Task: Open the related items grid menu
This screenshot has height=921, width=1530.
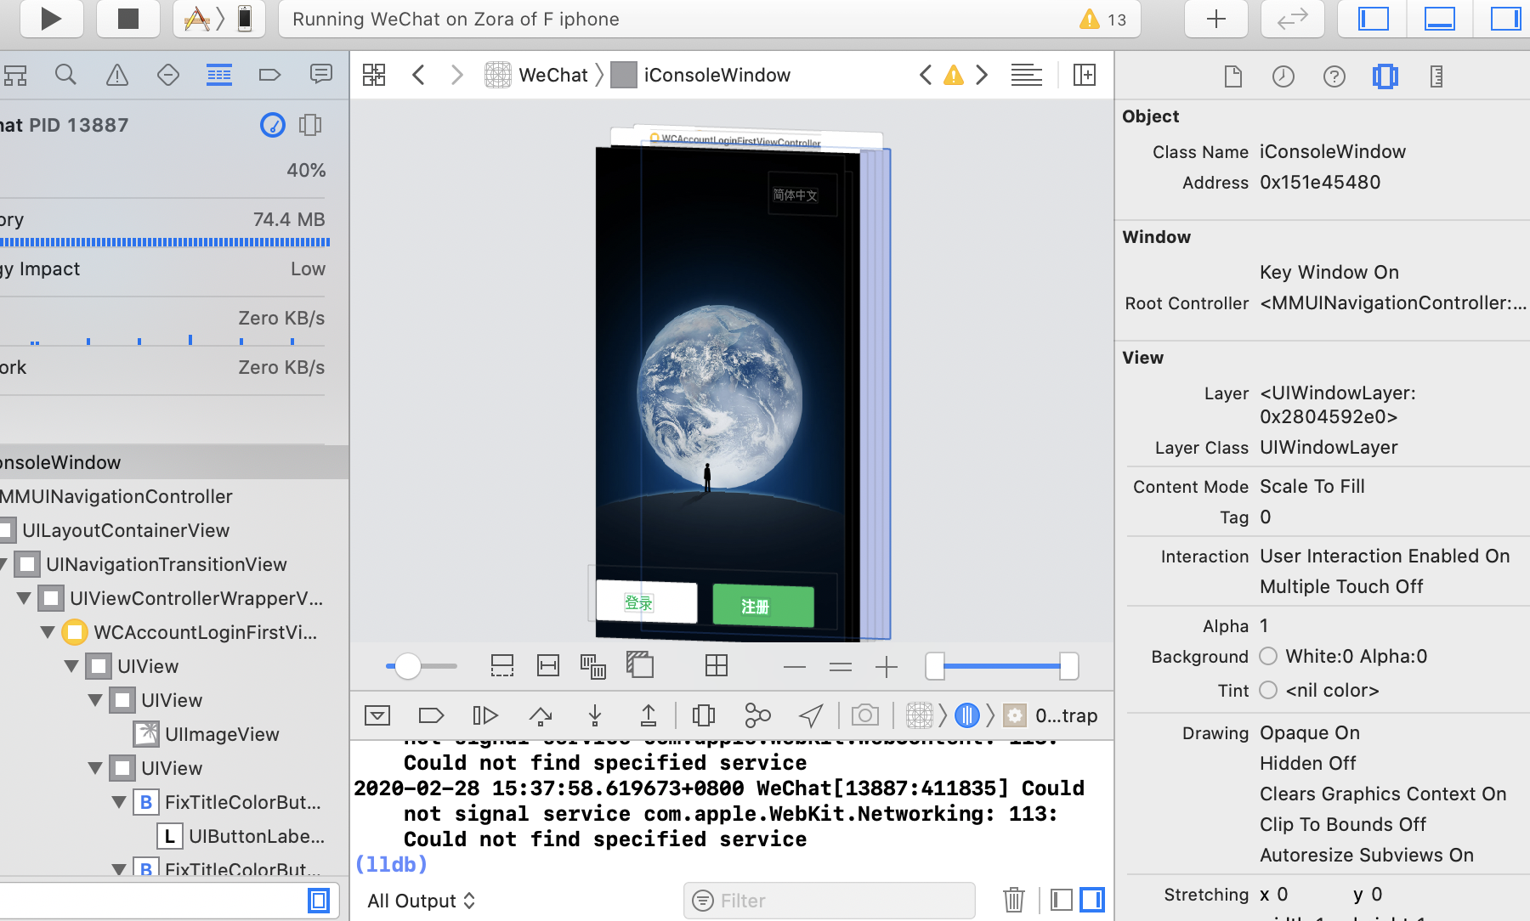Action: point(374,75)
